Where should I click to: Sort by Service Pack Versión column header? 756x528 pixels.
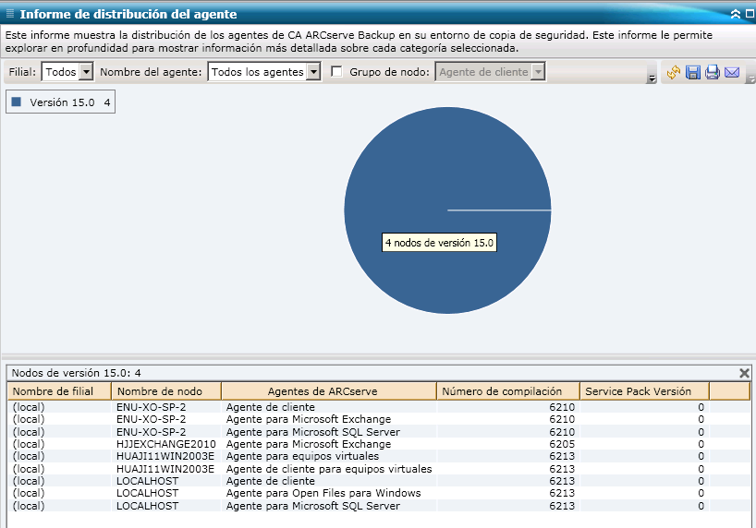(643, 391)
